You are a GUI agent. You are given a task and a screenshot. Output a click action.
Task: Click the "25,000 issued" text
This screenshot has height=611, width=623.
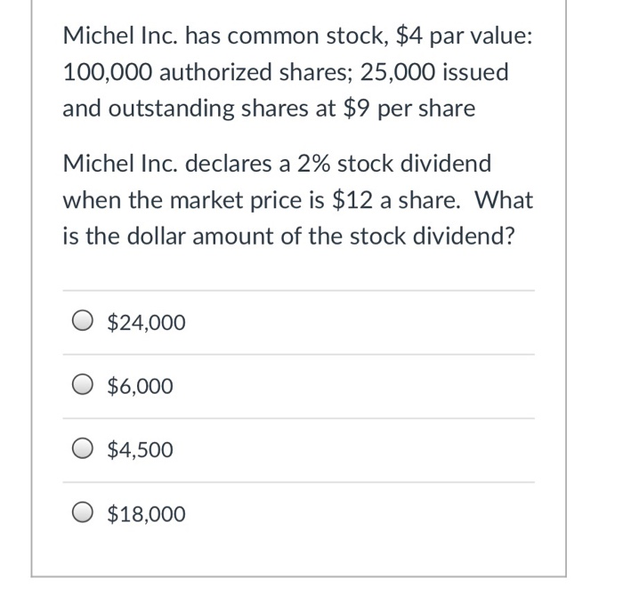pos(434,72)
